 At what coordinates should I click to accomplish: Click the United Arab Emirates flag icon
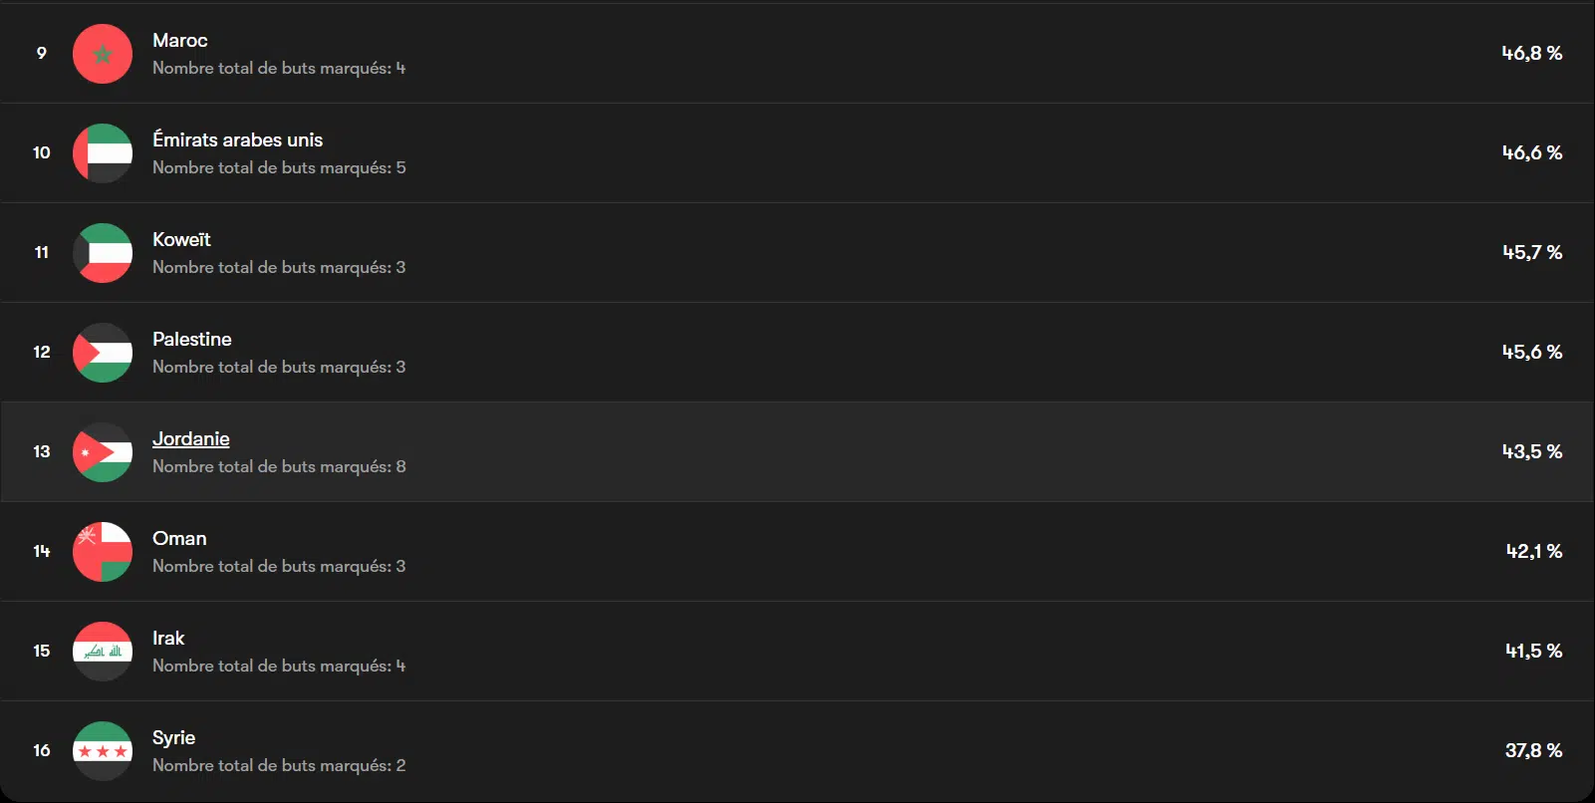coord(103,153)
